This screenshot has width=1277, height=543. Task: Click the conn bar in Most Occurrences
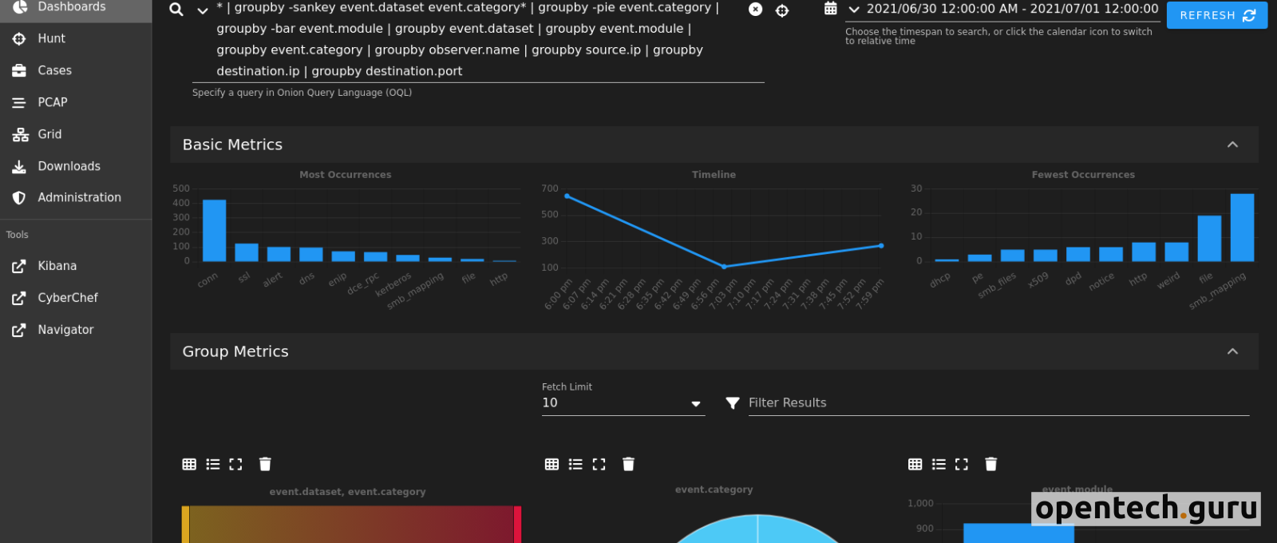click(x=214, y=230)
